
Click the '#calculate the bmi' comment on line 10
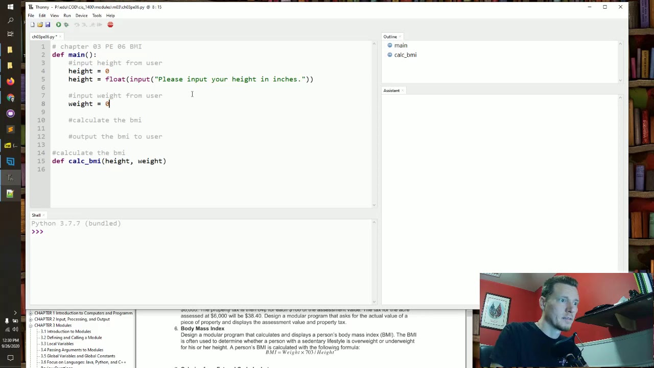[x=105, y=120]
